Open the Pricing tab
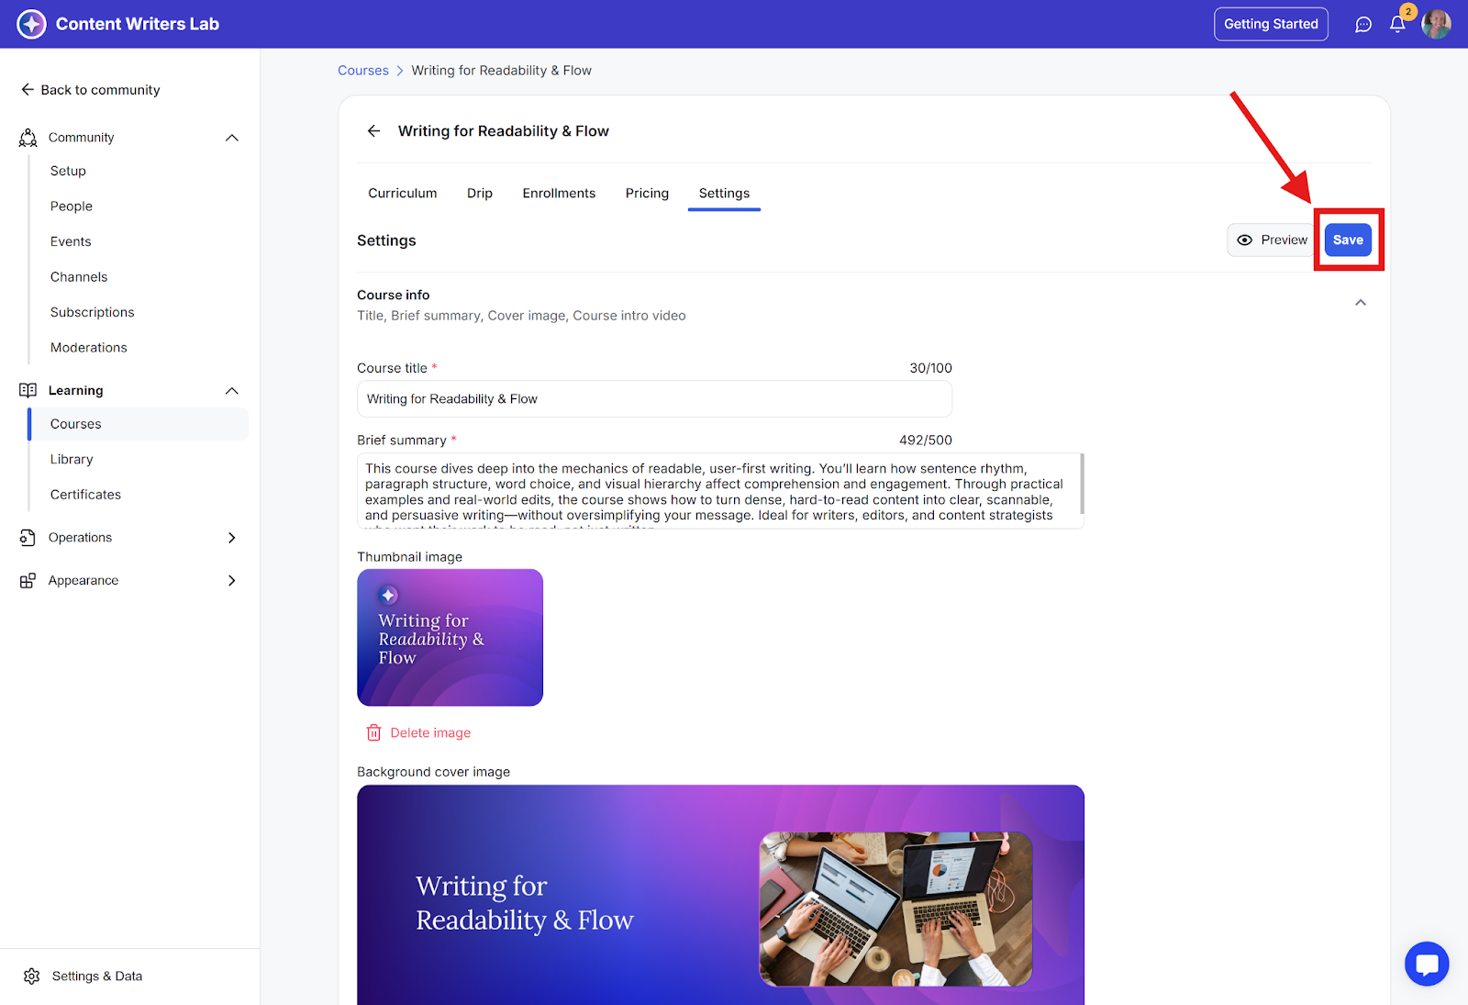 tap(647, 194)
